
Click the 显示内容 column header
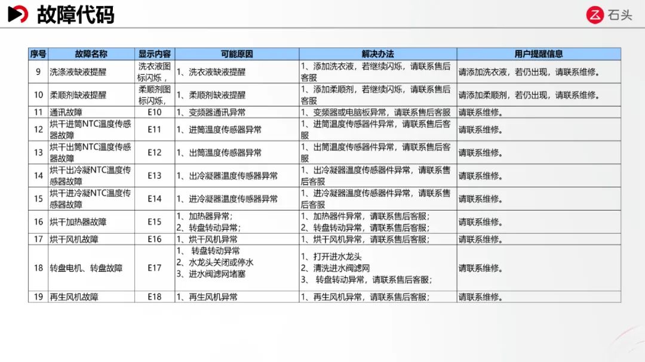point(155,54)
